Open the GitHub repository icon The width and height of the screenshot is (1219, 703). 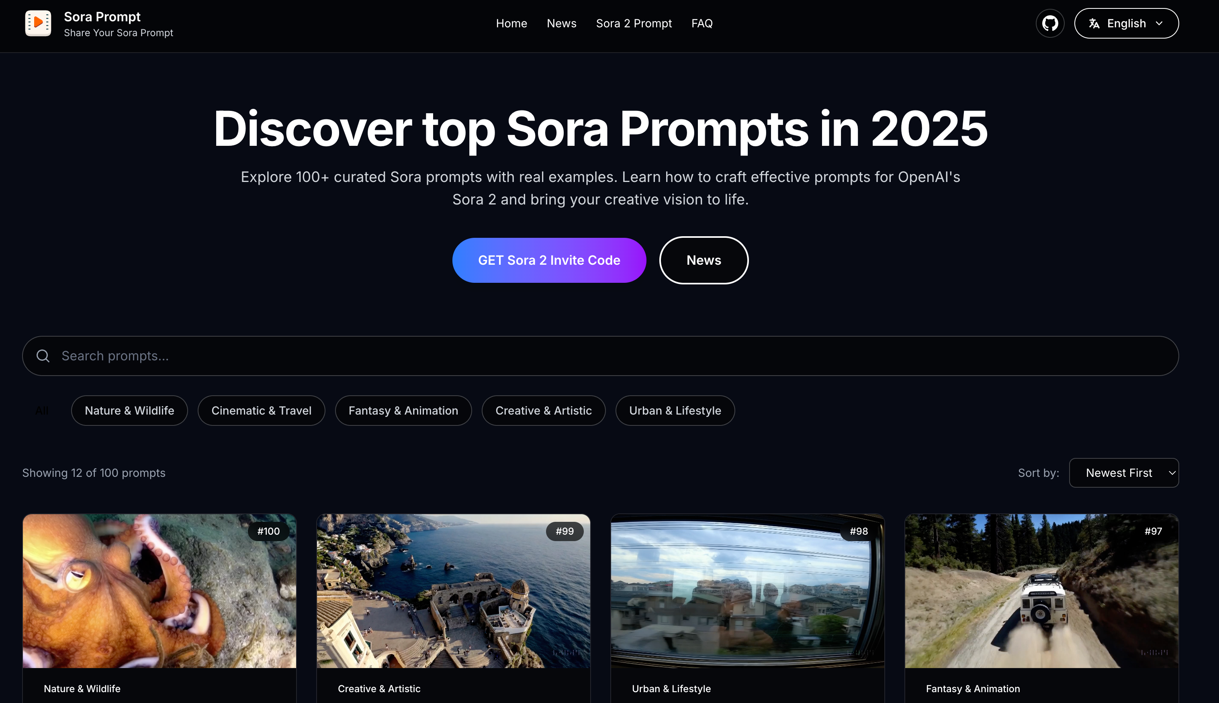1049,23
